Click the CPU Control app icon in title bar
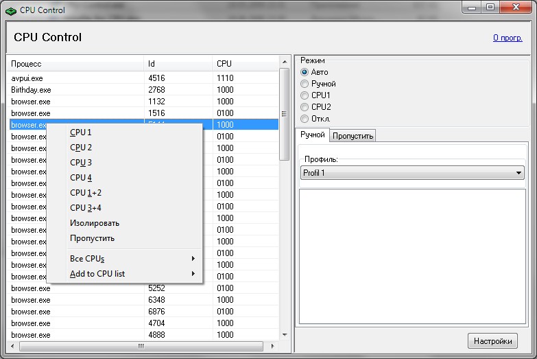 11,10
